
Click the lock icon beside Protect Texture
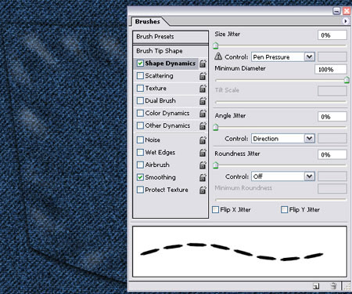[203, 190]
